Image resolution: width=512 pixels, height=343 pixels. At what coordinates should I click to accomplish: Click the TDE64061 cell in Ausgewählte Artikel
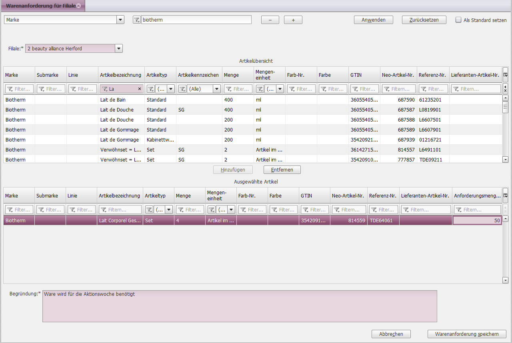point(383,220)
